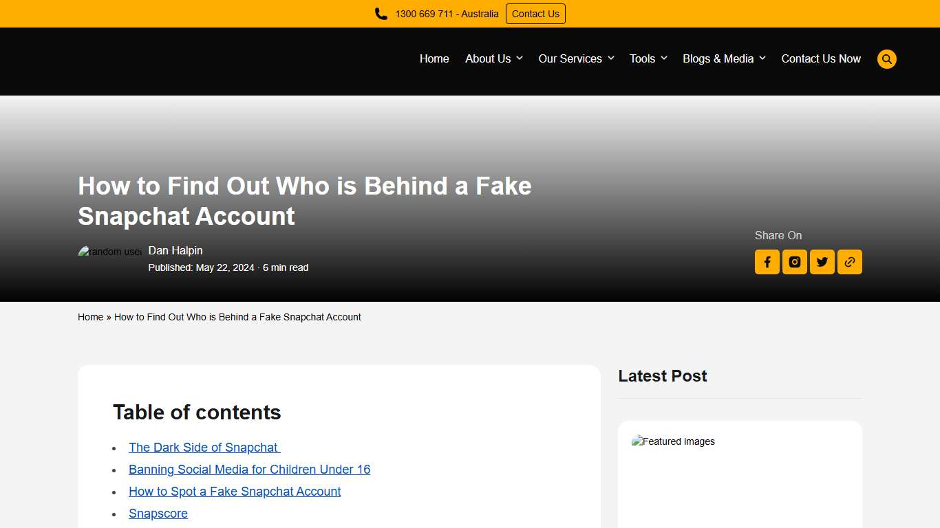Image resolution: width=940 pixels, height=528 pixels.
Task: Click Contact Us Now in the navbar
Action: 820,58
